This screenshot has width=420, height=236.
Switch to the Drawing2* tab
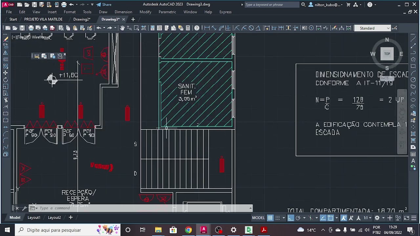point(82,19)
